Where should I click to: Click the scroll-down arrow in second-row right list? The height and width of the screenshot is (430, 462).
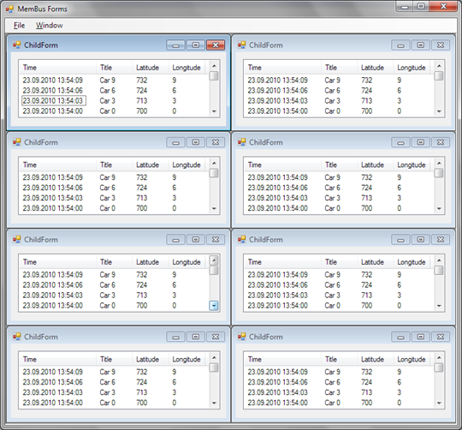439,208
